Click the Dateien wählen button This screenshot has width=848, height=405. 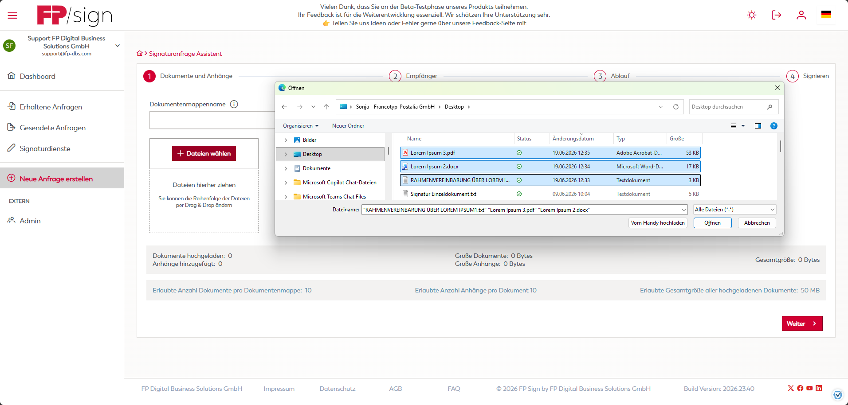coord(204,153)
